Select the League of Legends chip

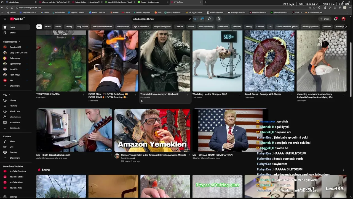162,27
